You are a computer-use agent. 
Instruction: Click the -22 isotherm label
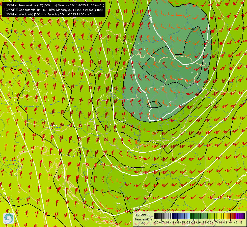click(x=193, y=29)
